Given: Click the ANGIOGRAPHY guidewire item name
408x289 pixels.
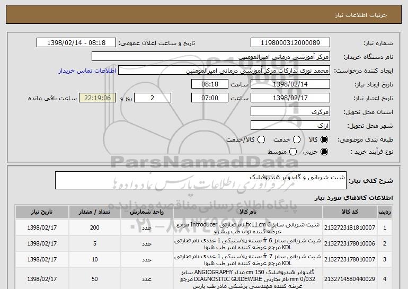Looking at the screenshot, I should (x=248, y=279).
